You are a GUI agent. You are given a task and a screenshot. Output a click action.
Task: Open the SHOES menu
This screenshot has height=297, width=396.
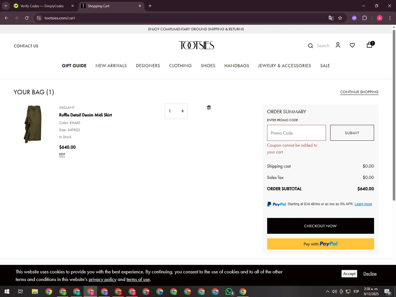click(x=208, y=66)
